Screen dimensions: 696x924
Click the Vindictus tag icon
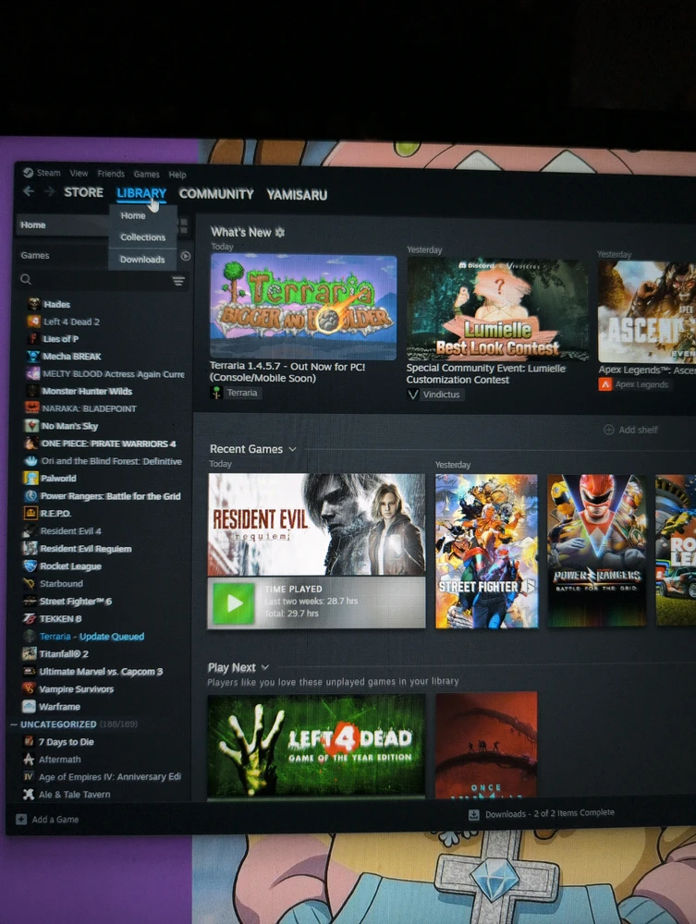coord(413,395)
